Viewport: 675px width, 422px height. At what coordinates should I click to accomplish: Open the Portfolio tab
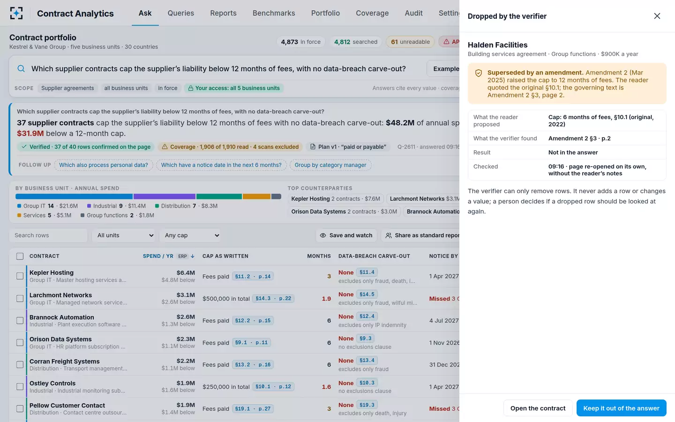pyautogui.click(x=325, y=13)
